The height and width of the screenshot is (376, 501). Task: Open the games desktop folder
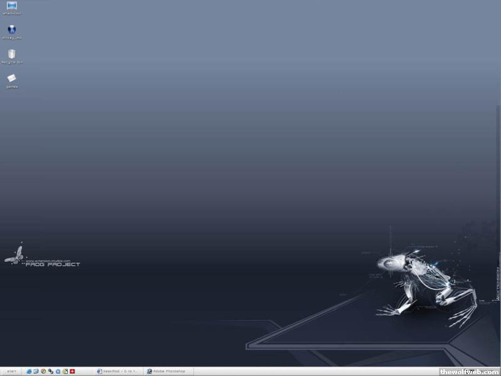point(12,78)
